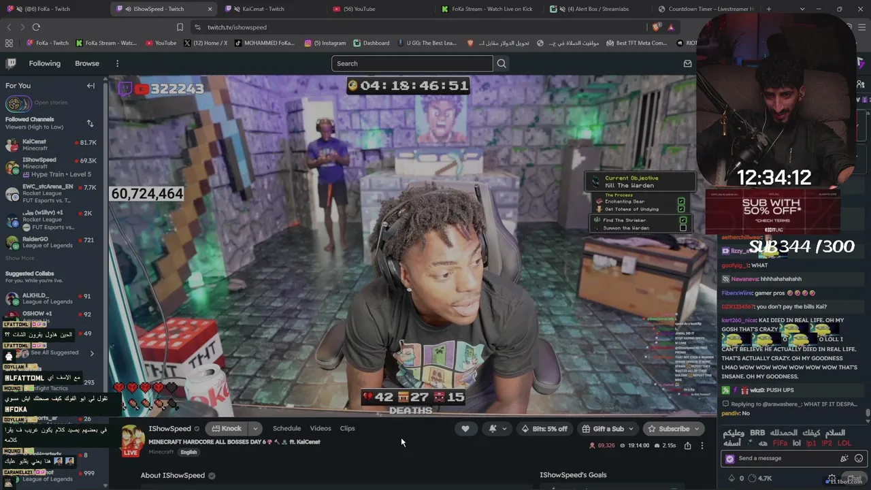Open ALKHLD_ suggested channel in sidebar
This screenshot has height=490, width=871.
click(51, 299)
